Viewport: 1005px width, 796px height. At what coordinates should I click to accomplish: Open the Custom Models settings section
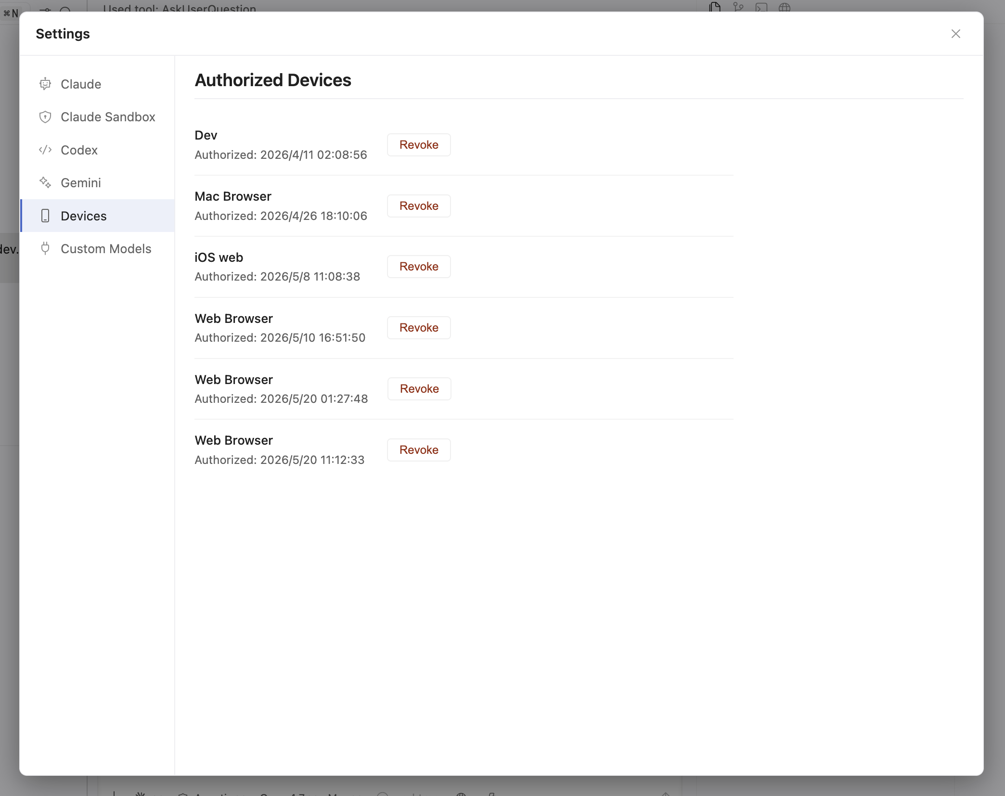point(97,249)
